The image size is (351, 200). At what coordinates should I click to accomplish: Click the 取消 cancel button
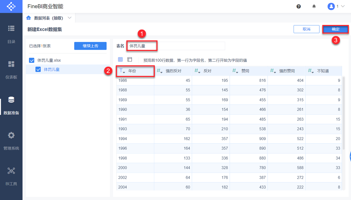pos(307,29)
